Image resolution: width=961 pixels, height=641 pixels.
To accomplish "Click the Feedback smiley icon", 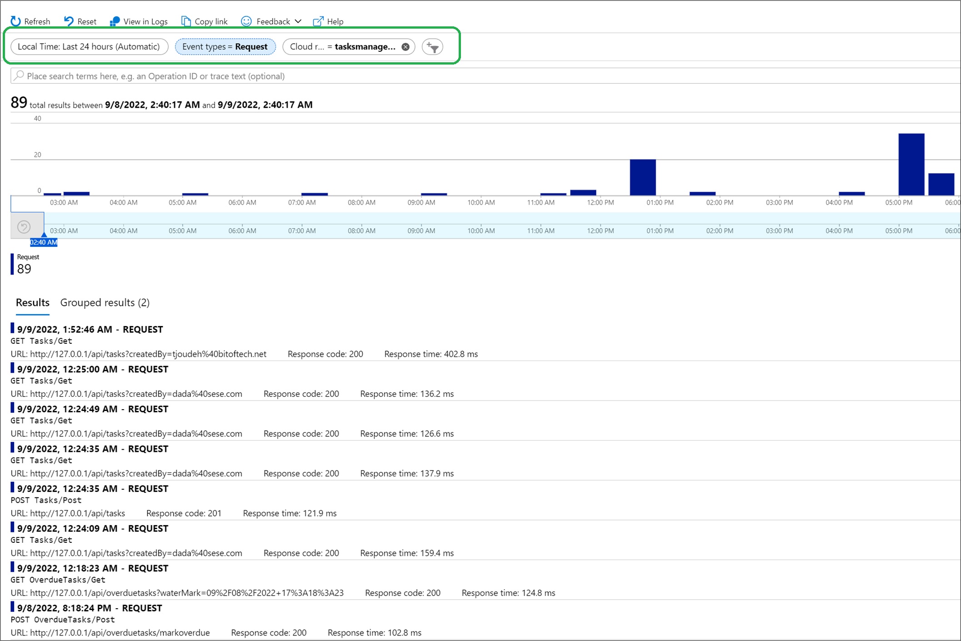I will [246, 21].
